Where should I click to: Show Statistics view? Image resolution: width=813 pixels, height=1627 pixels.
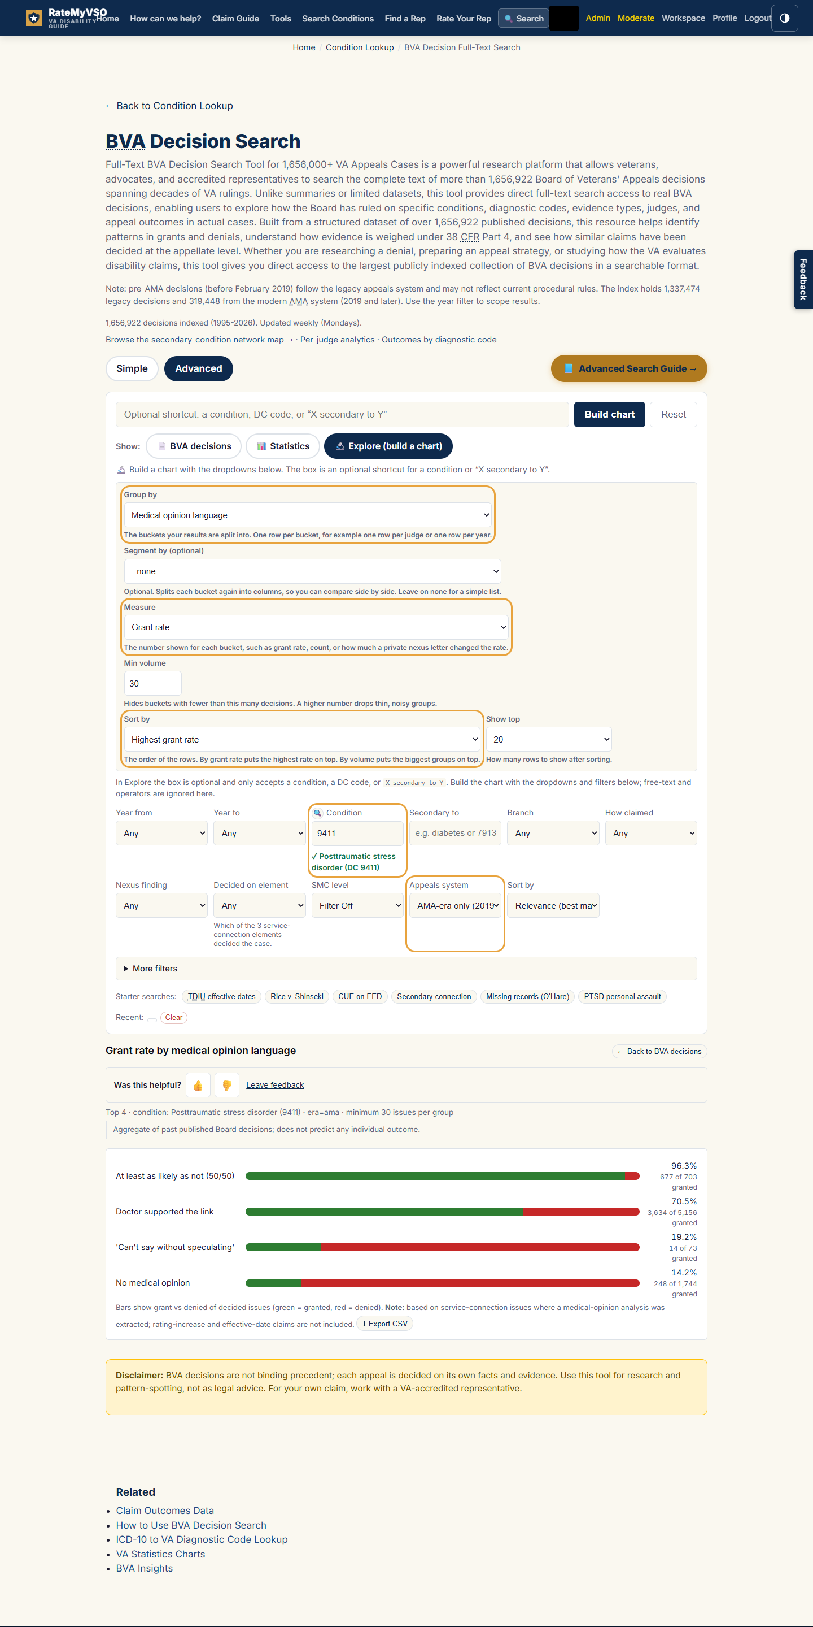[x=283, y=446]
